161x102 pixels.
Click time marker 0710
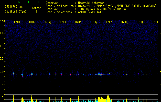pyautogui.click(x=155, y=22)
